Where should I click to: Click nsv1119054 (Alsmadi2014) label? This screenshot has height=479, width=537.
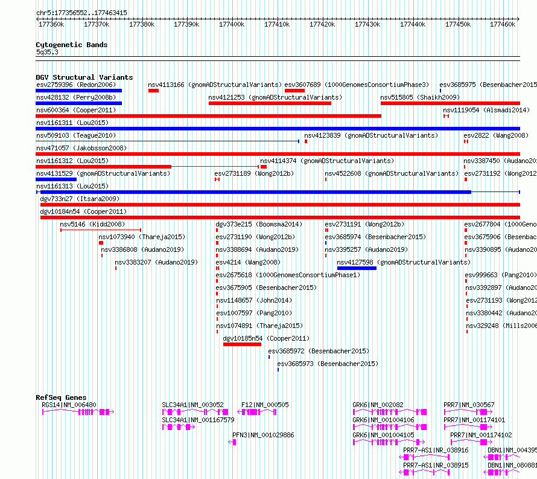[x=486, y=110]
